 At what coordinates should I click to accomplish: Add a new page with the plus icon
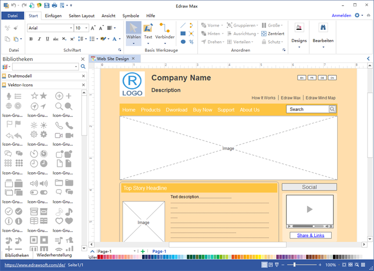pos(143,251)
